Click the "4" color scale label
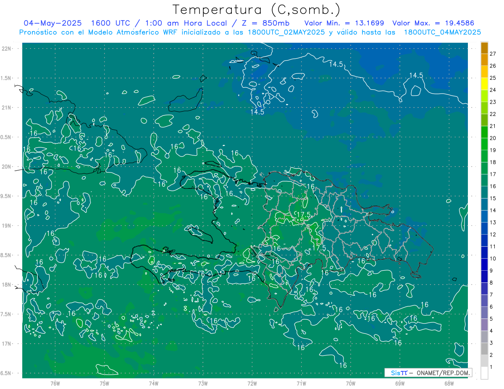This screenshot has height=389, width=504. point(491,331)
